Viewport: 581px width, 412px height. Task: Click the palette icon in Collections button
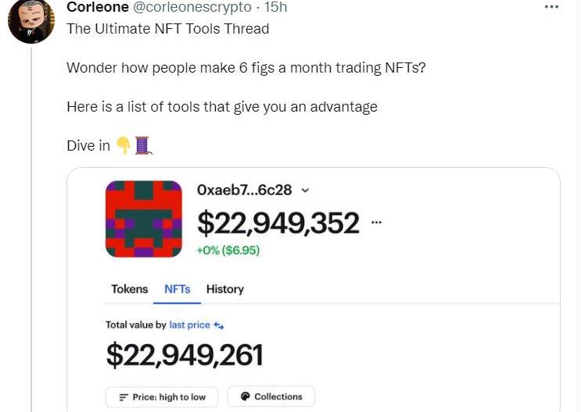tap(245, 396)
